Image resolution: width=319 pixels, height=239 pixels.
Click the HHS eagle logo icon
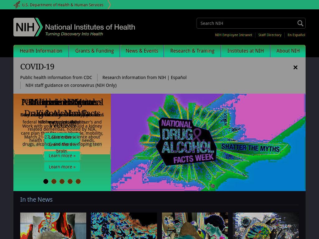(17, 5)
